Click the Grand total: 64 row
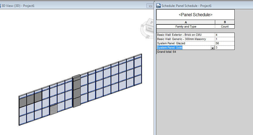 [x=166, y=52]
